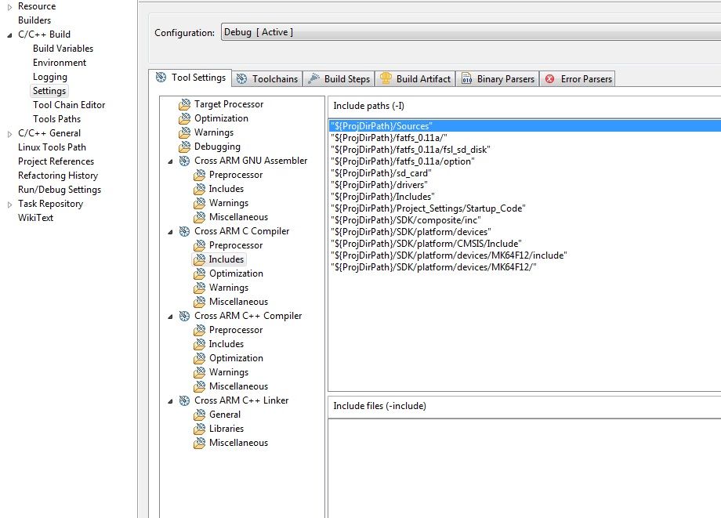Screen dimensions: 721x518
Task: Open the WikiText page
Action: (x=35, y=218)
